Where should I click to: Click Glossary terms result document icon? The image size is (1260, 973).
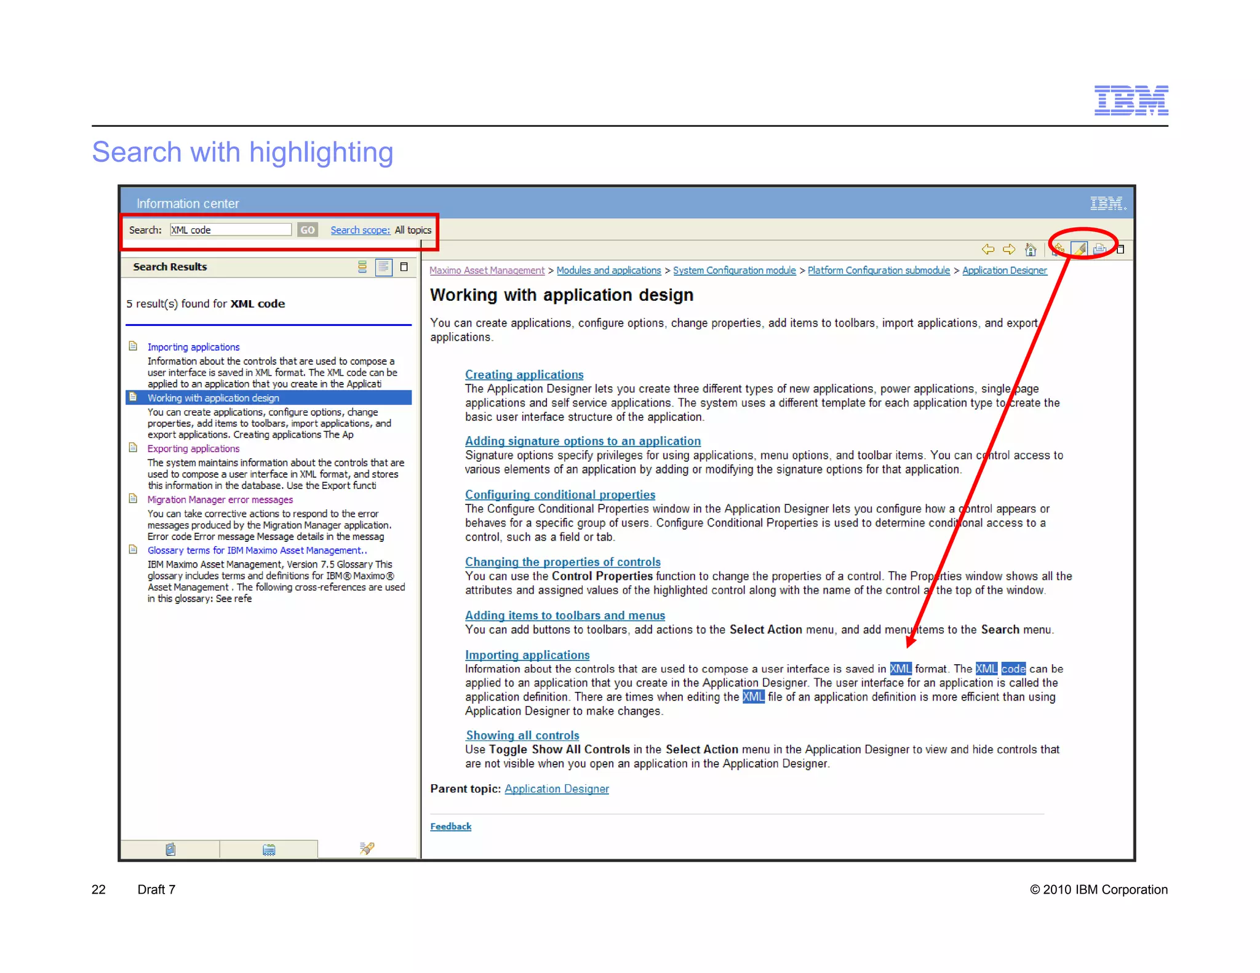133,550
